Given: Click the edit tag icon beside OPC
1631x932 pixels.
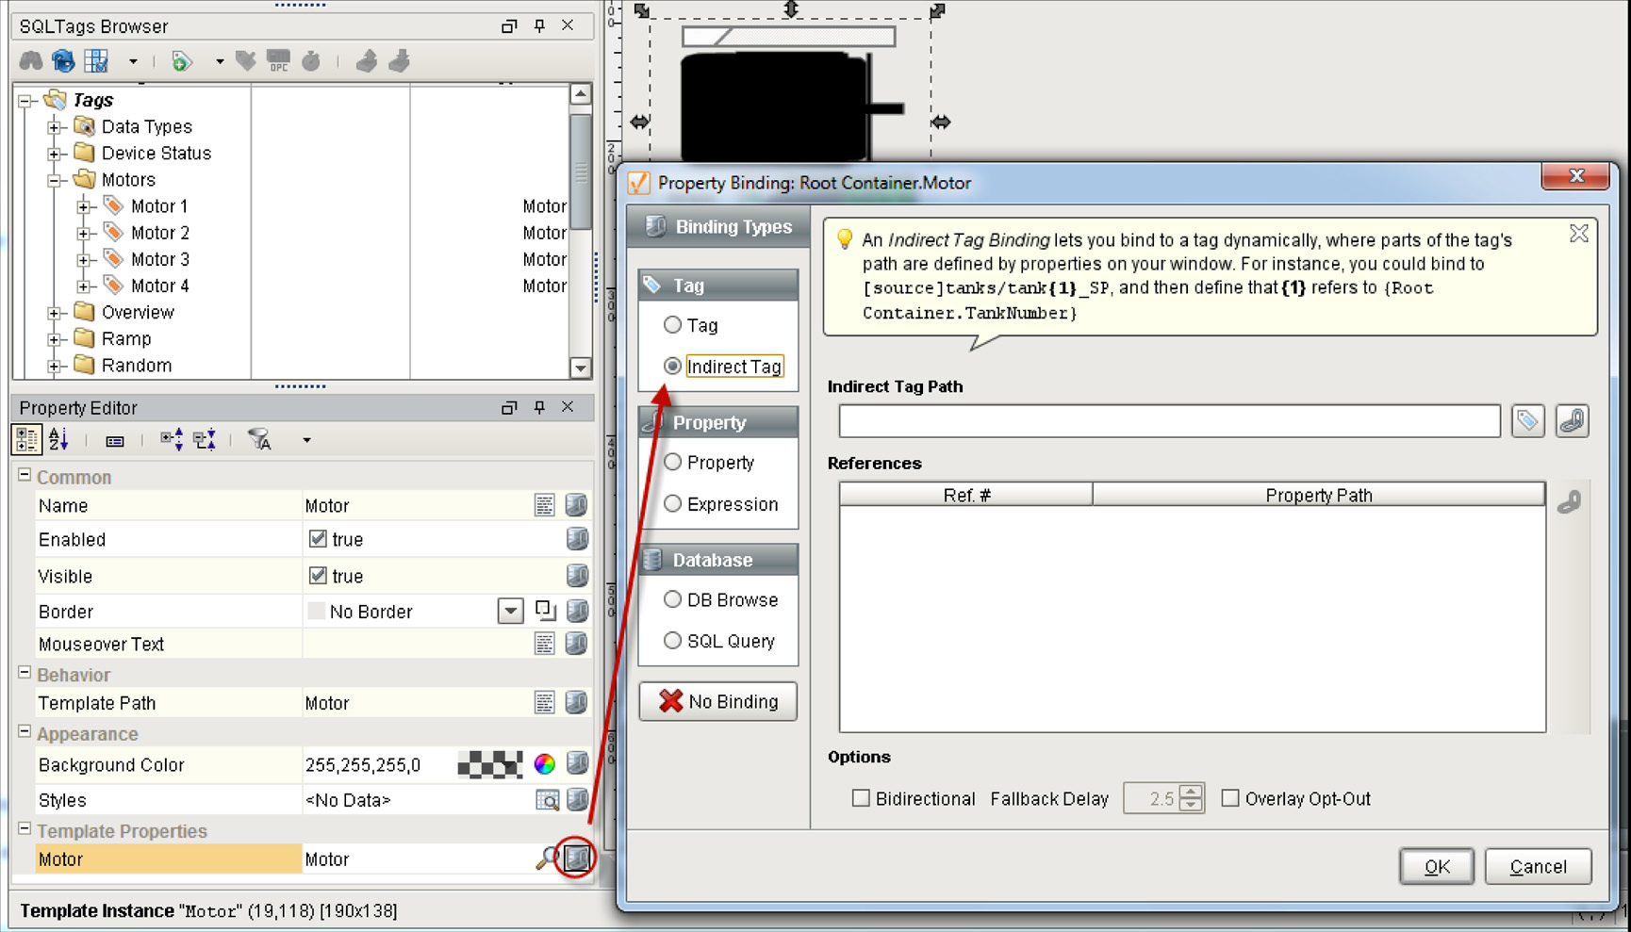Looking at the screenshot, I should click(x=246, y=61).
